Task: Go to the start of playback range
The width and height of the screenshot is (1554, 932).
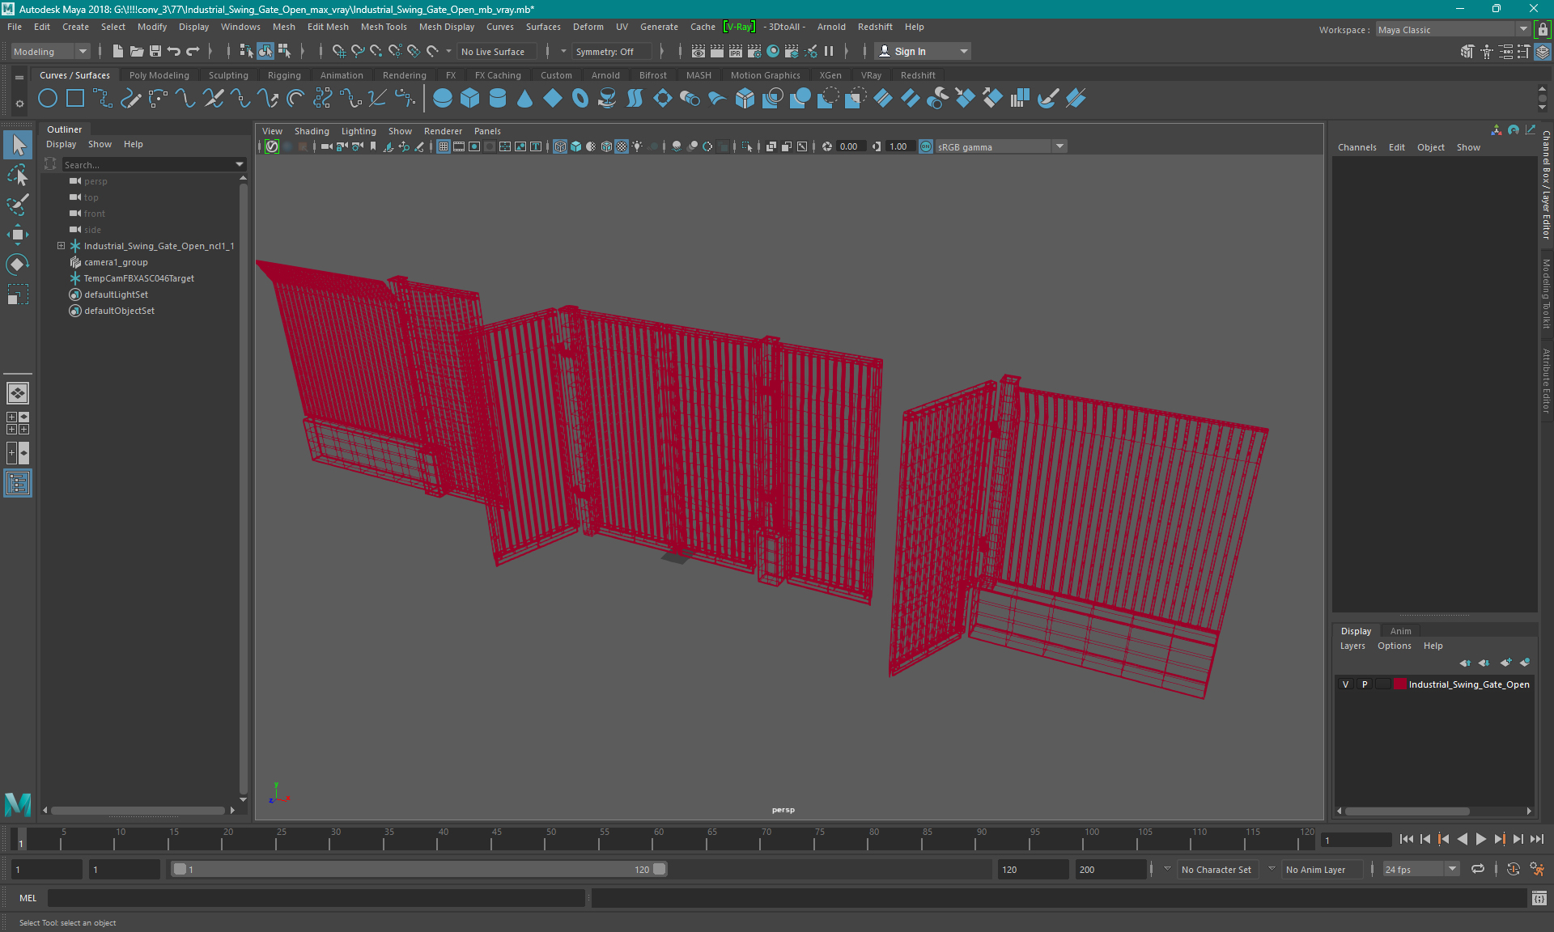Action: pyautogui.click(x=1407, y=840)
